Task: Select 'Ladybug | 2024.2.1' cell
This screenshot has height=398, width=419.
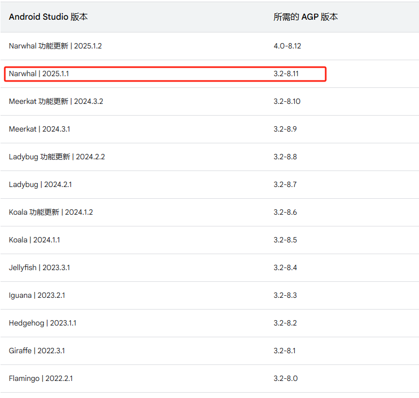Action: 41,184
